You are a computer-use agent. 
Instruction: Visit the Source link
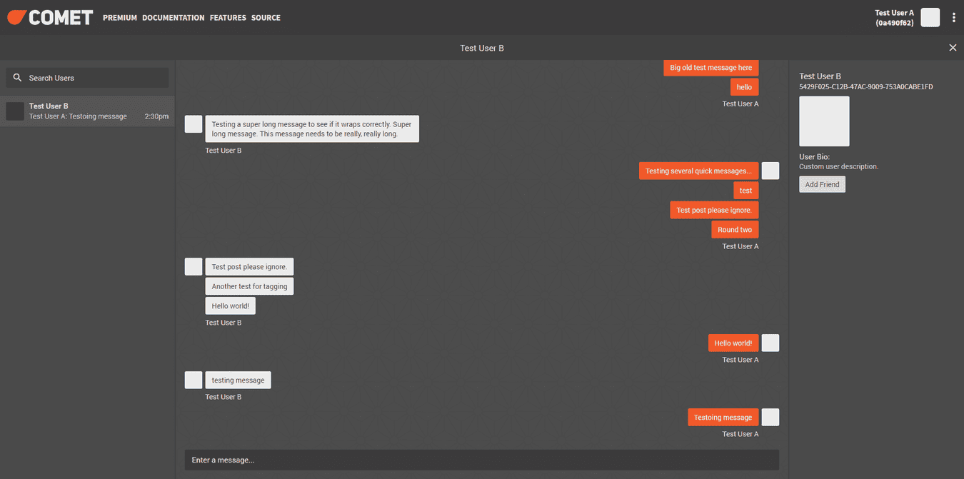click(266, 18)
